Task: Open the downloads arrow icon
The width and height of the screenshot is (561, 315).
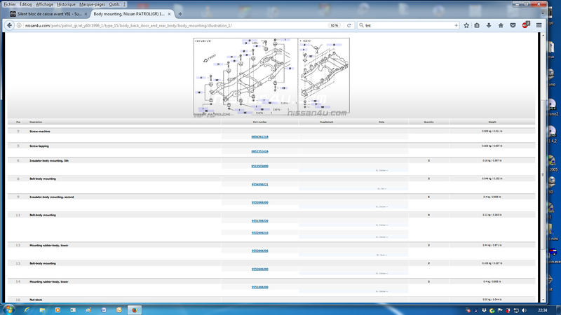Action: 489,25
